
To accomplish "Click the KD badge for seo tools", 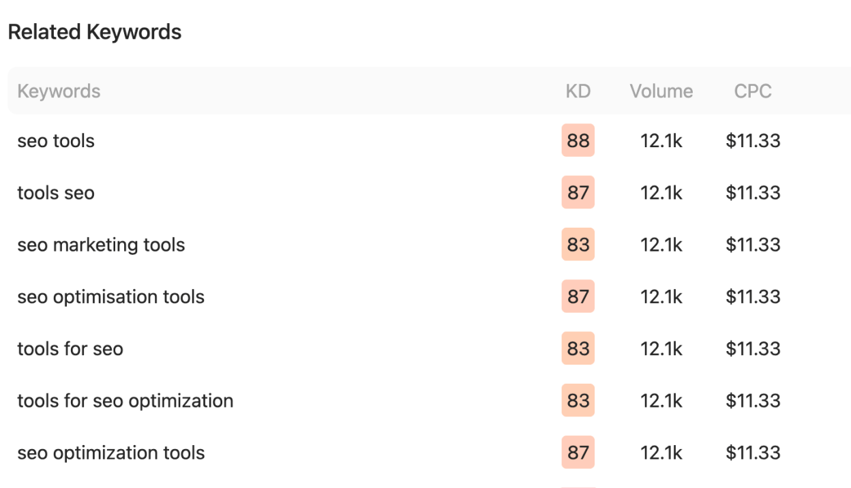I will [578, 140].
